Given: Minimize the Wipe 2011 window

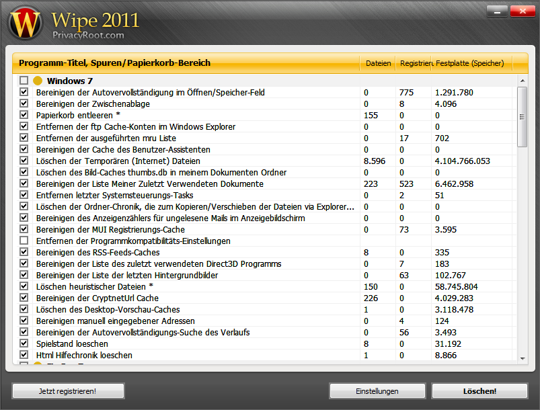Looking at the screenshot, I should [x=497, y=11].
